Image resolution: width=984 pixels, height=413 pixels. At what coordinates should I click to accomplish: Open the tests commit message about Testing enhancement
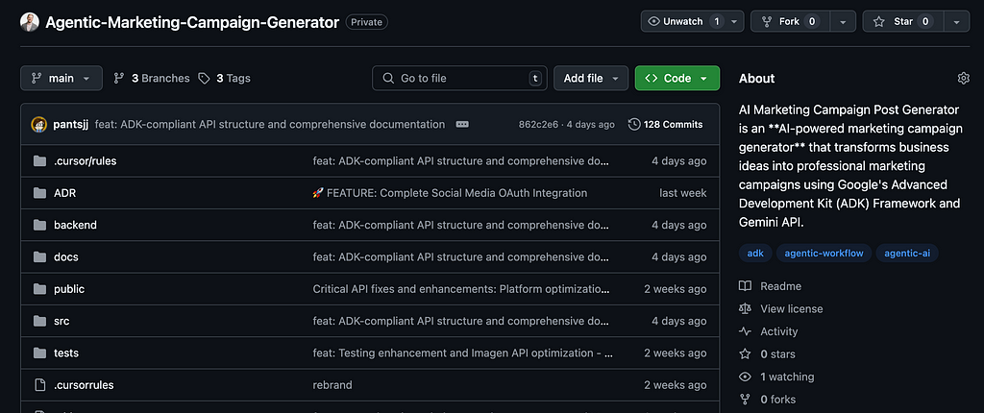click(x=463, y=352)
